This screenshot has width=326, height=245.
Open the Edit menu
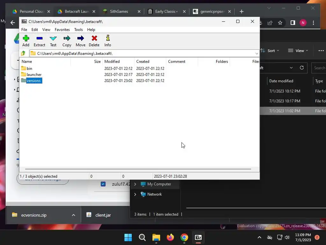pos(34,30)
